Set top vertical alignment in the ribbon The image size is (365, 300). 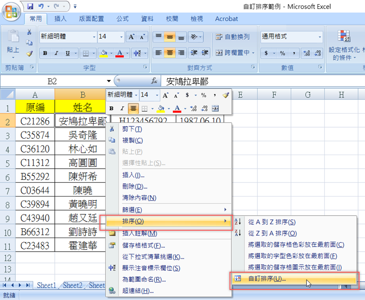click(x=158, y=37)
